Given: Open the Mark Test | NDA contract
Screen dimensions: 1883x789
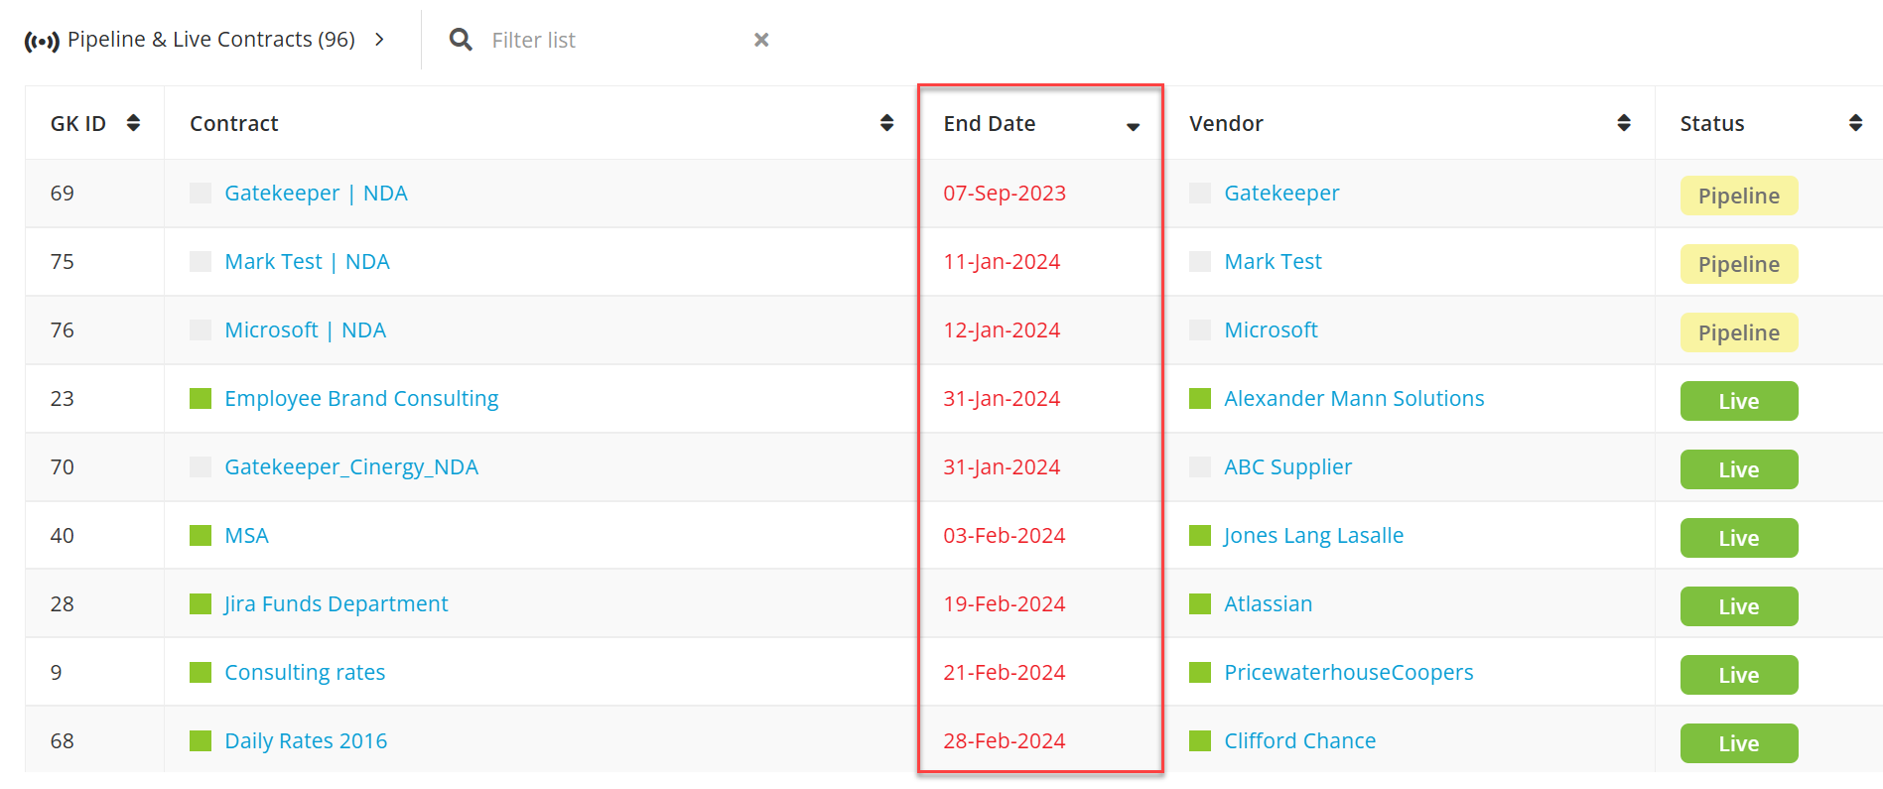Looking at the screenshot, I should (307, 262).
